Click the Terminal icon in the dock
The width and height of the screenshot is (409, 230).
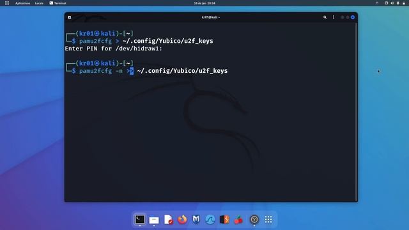coord(140,219)
